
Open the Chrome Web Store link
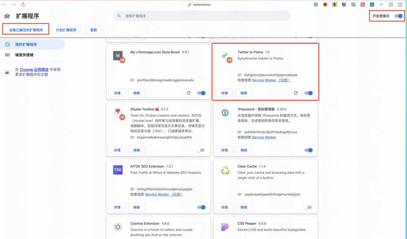tap(34, 69)
